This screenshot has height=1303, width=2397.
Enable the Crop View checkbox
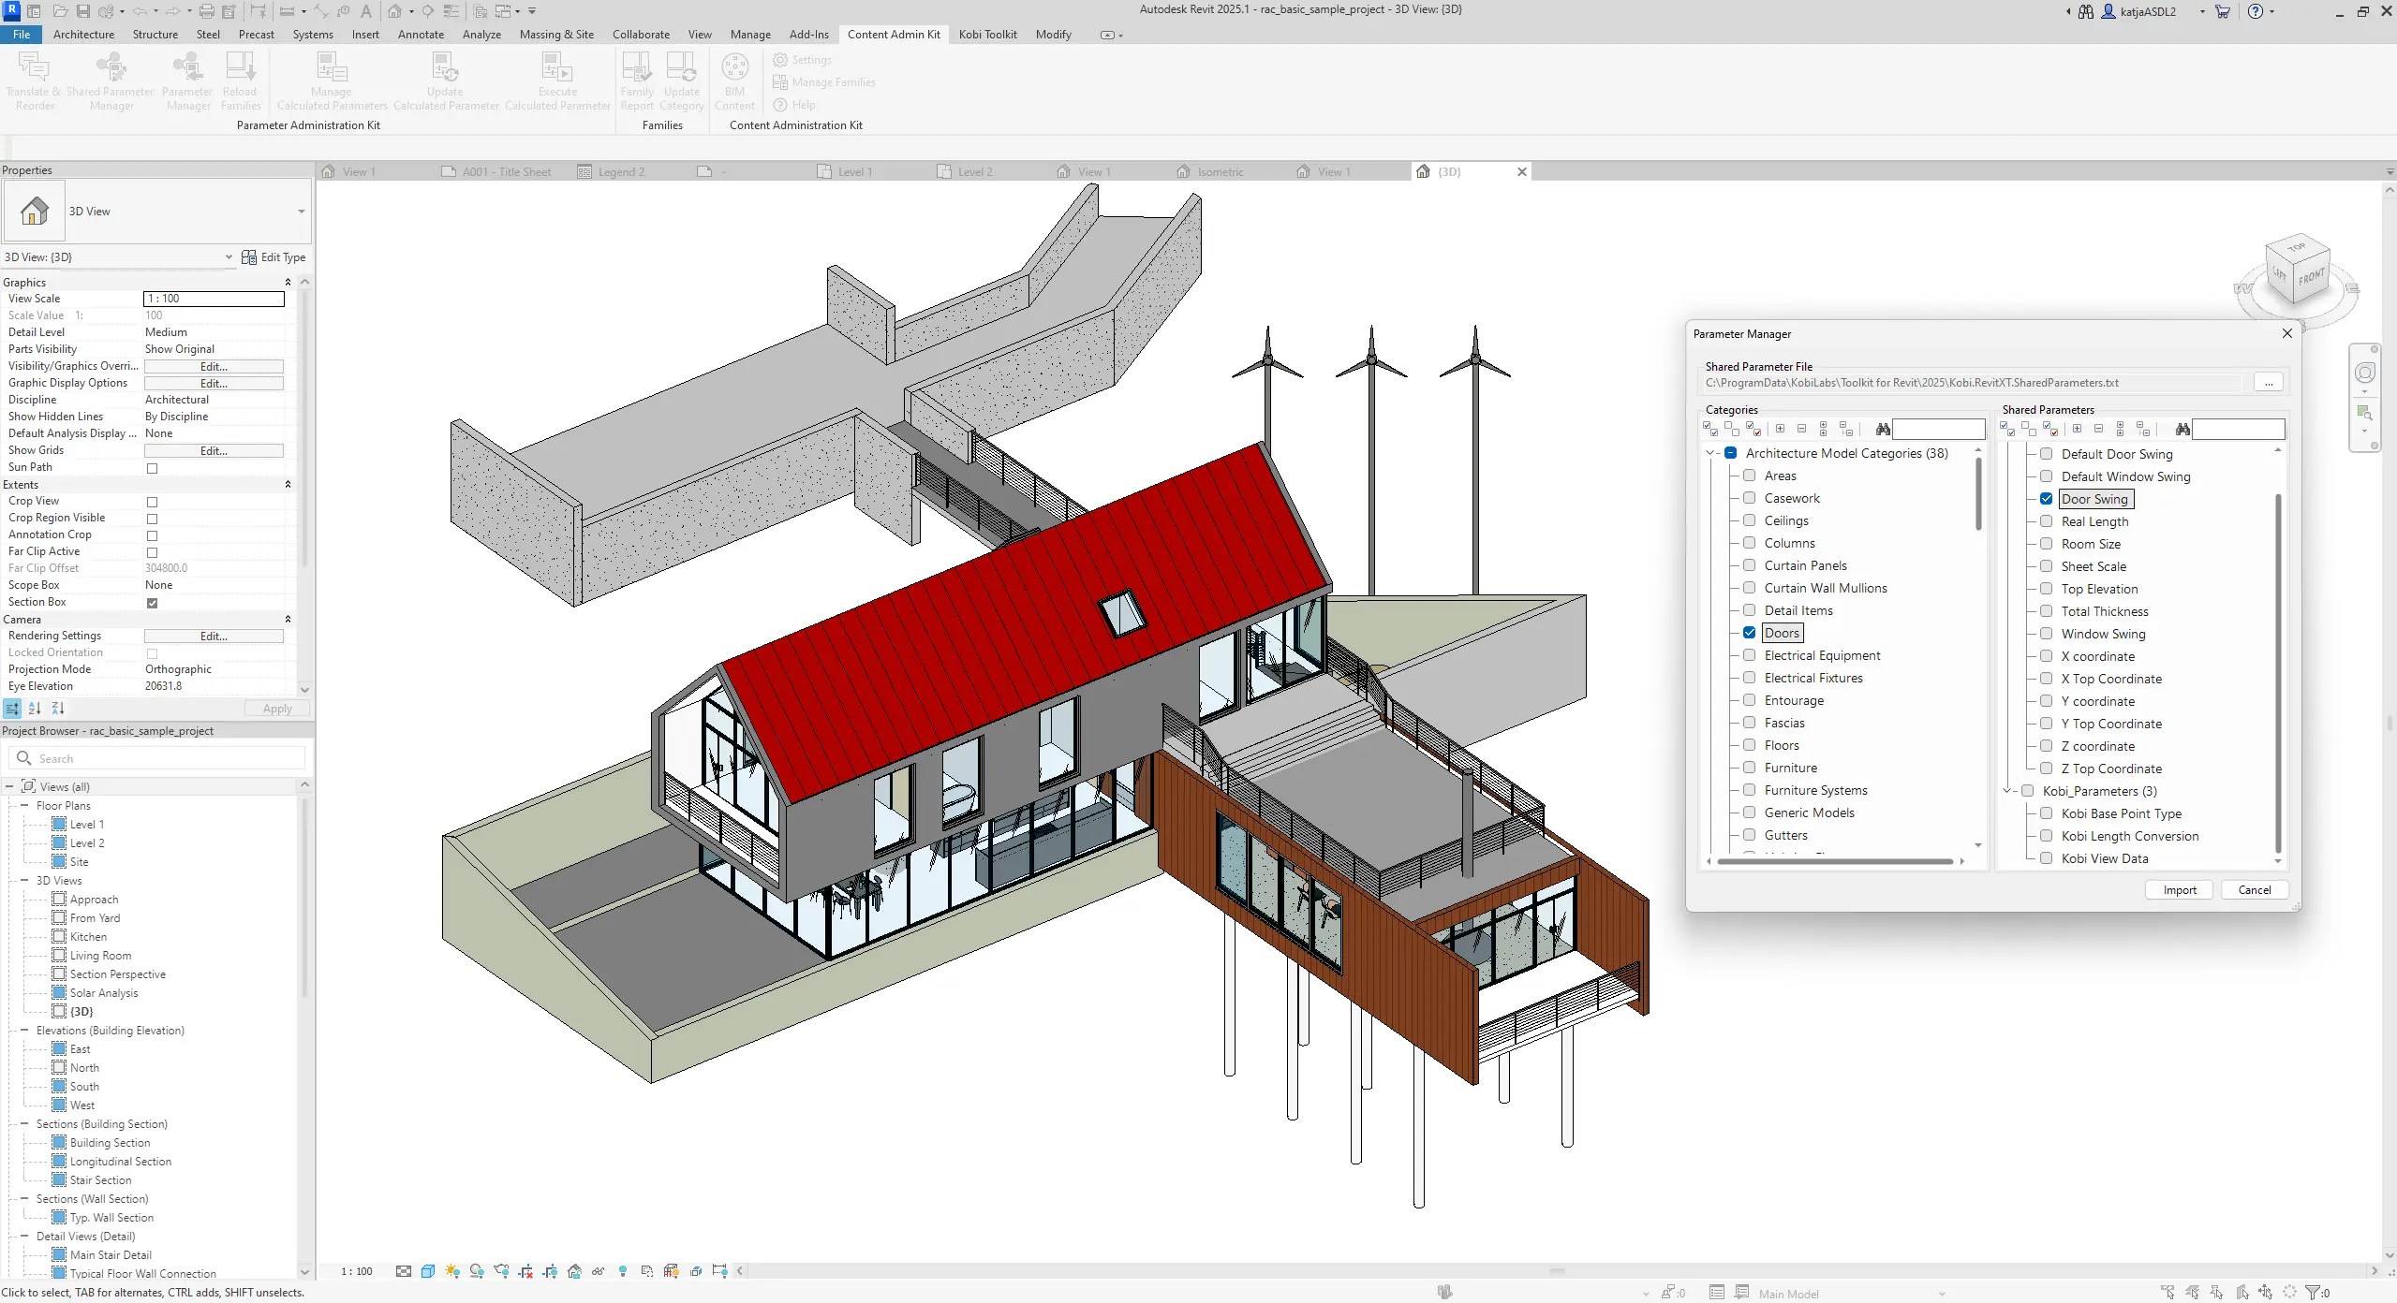[x=153, y=502]
